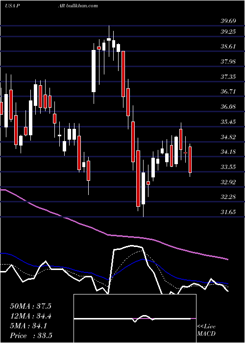Click the 5MA : 34.1 reading
This screenshot has width=245, height=343.
pyautogui.click(x=28, y=326)
